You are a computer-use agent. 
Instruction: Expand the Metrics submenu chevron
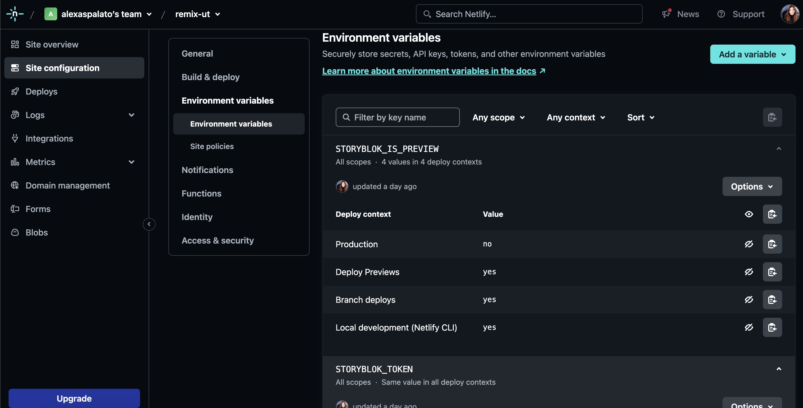pos(132,162)
